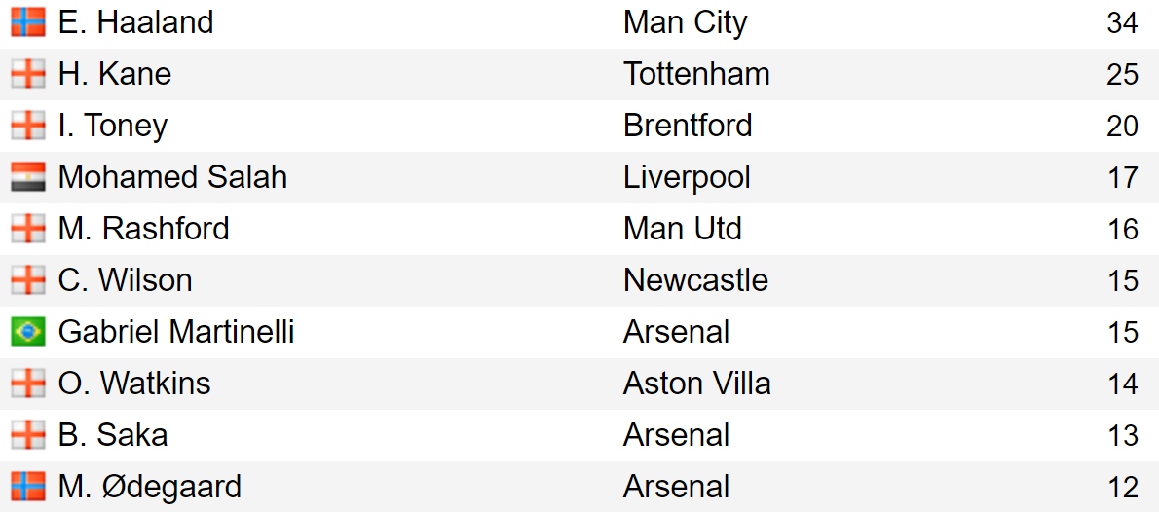Screen dimensions: 1159x512
Task: Click the Egypt flag beside Mohamed Salah
Action: [x=28, y=177]
